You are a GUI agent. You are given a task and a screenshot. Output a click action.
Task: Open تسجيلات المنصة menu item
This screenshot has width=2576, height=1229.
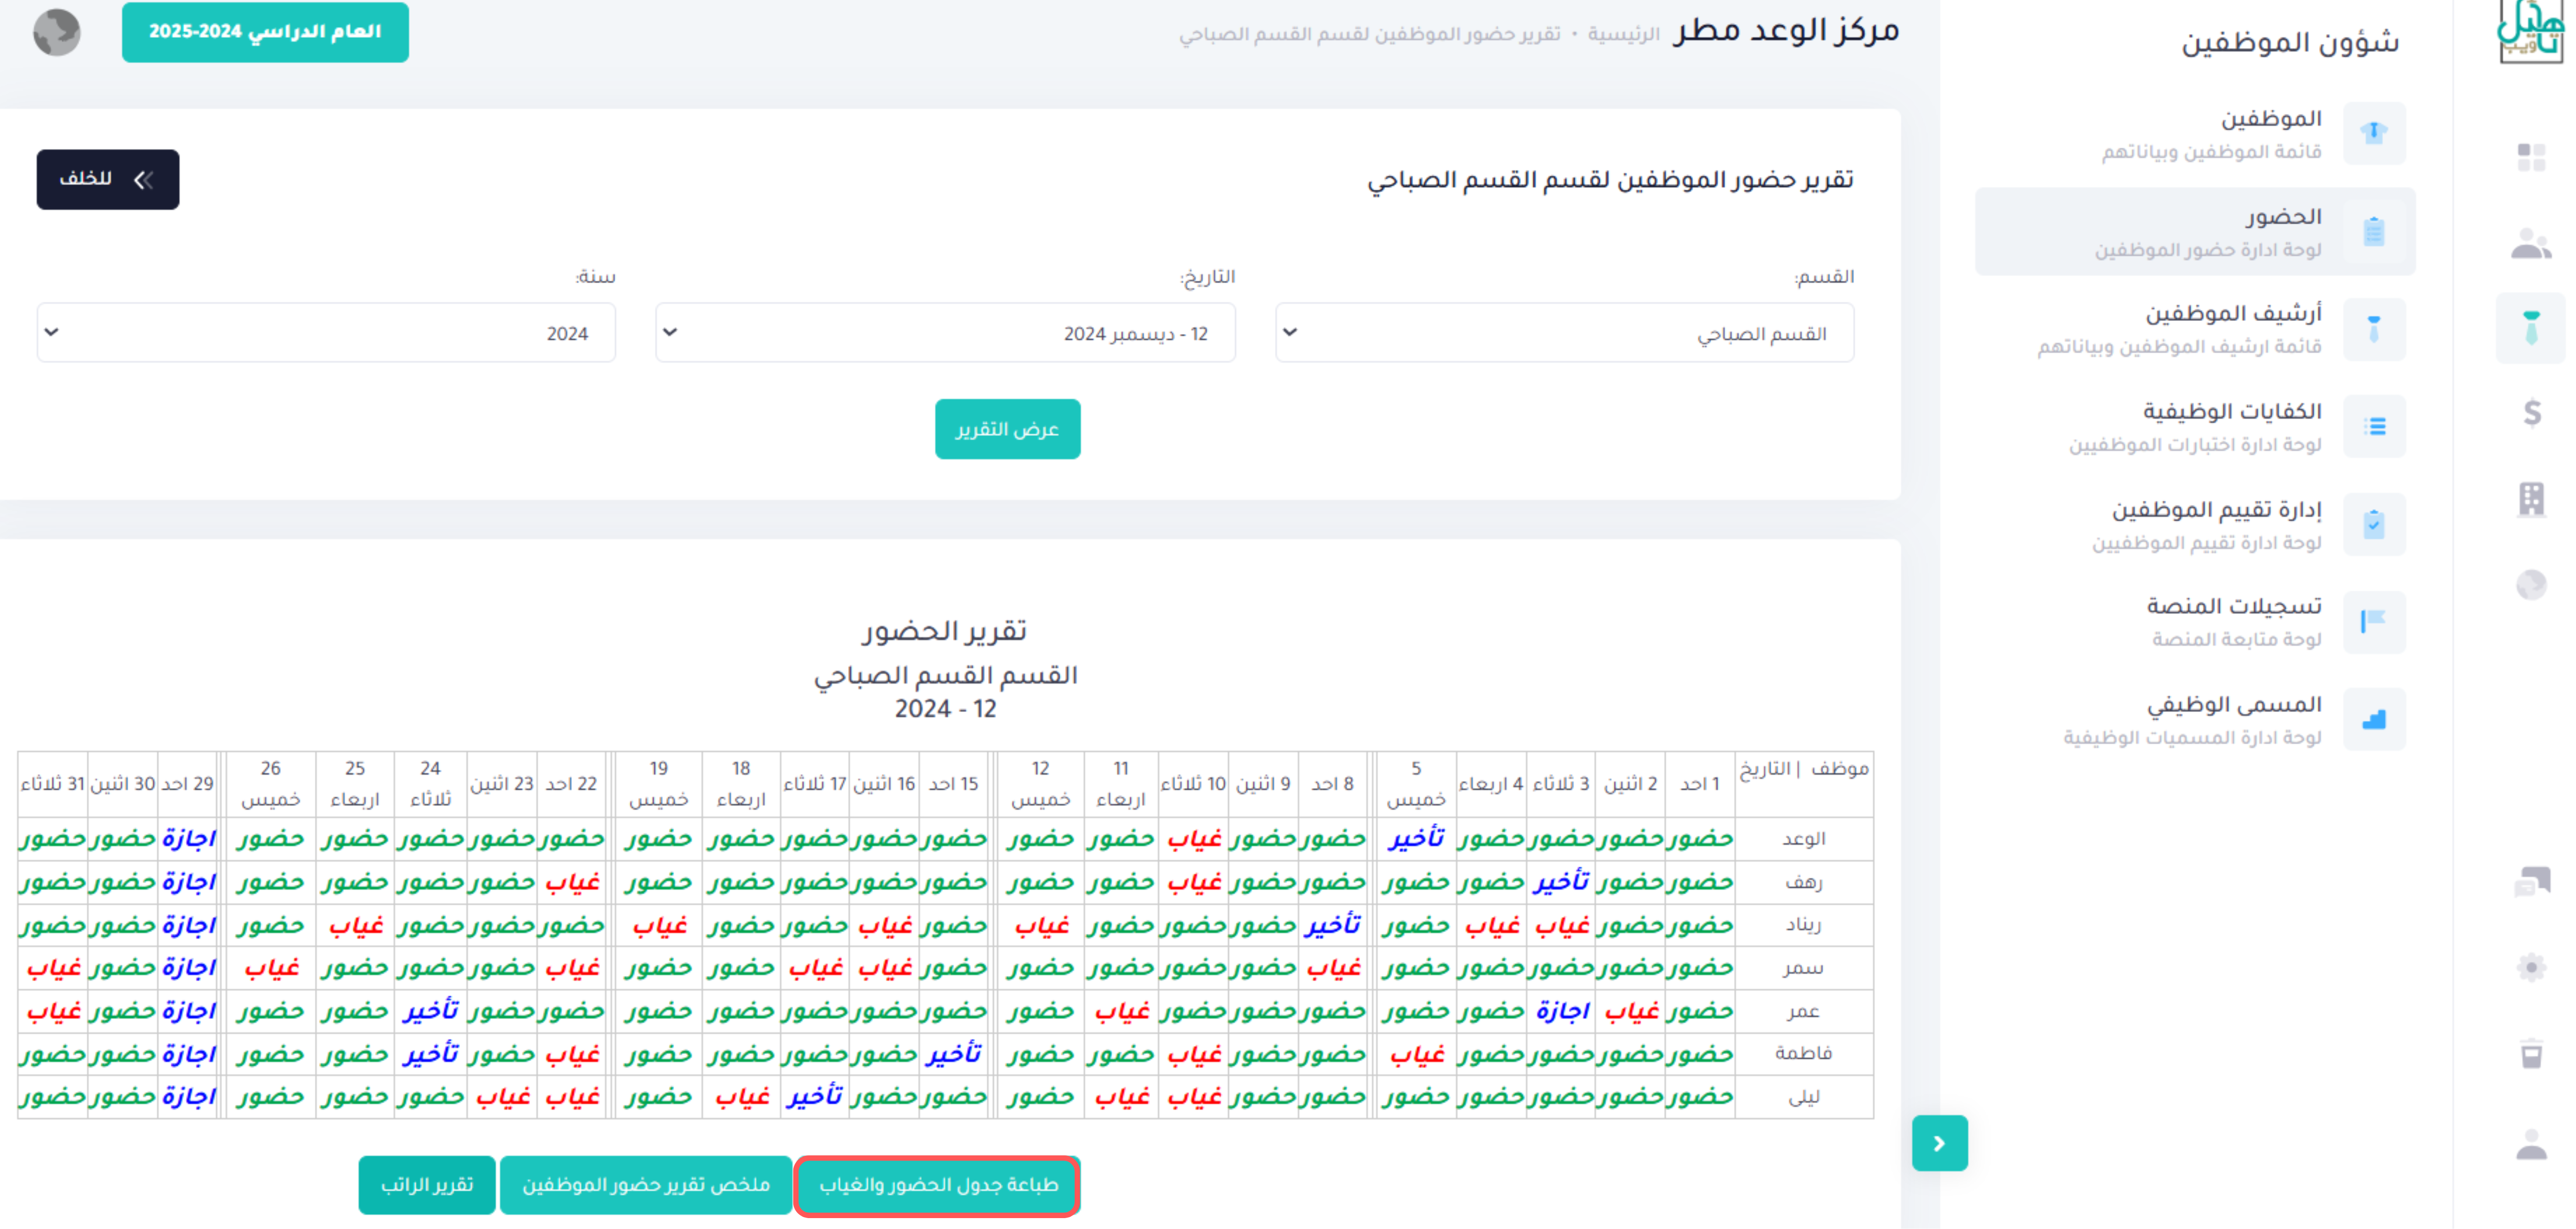click(2195, 621)
